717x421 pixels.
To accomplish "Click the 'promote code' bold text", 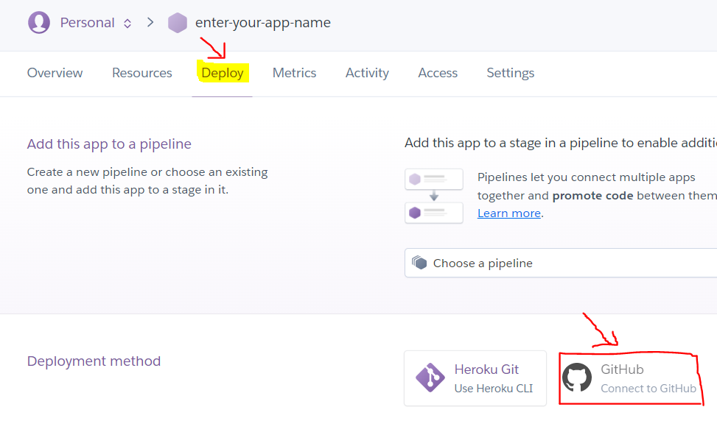I will click(x=592, y=196).
